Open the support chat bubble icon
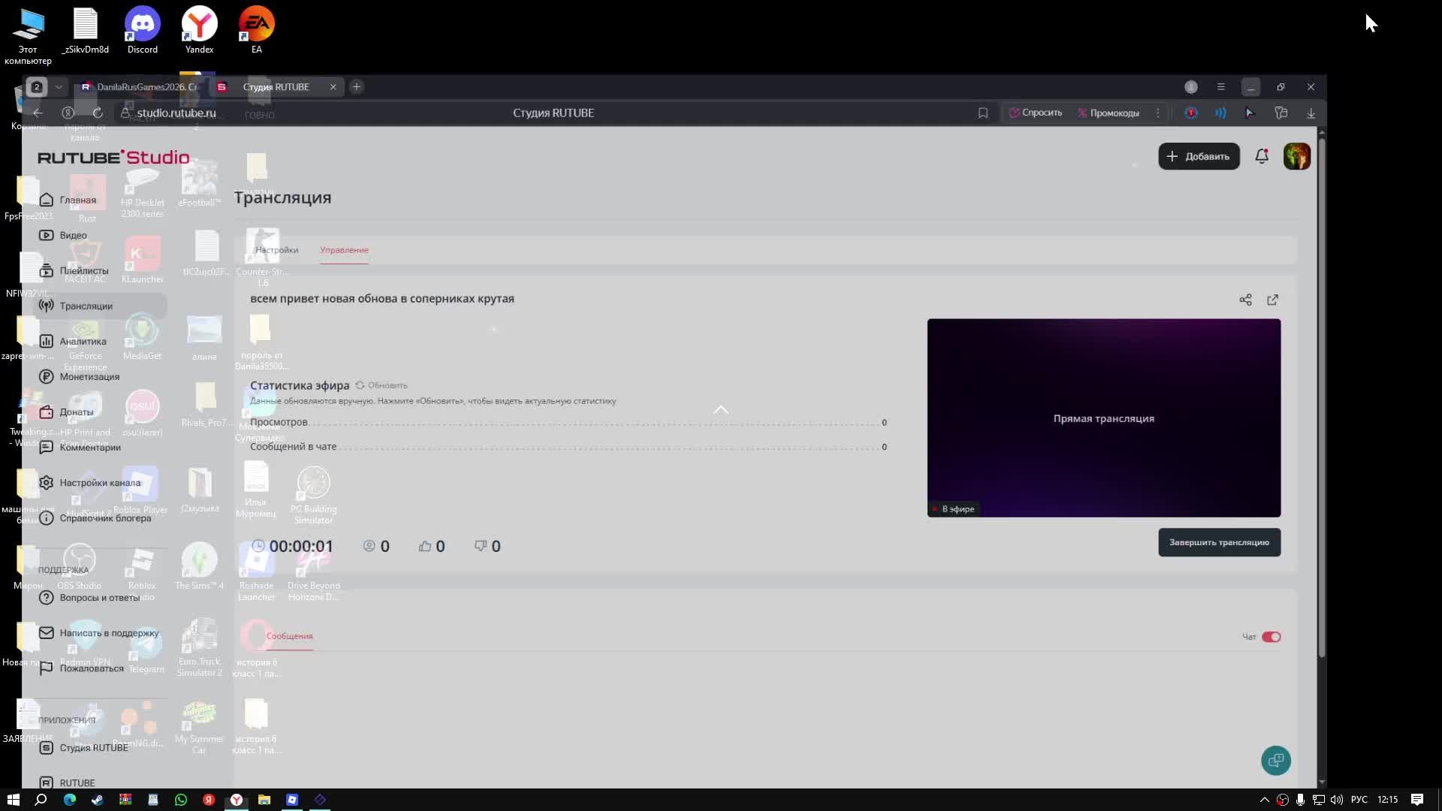 [1275, 761]
